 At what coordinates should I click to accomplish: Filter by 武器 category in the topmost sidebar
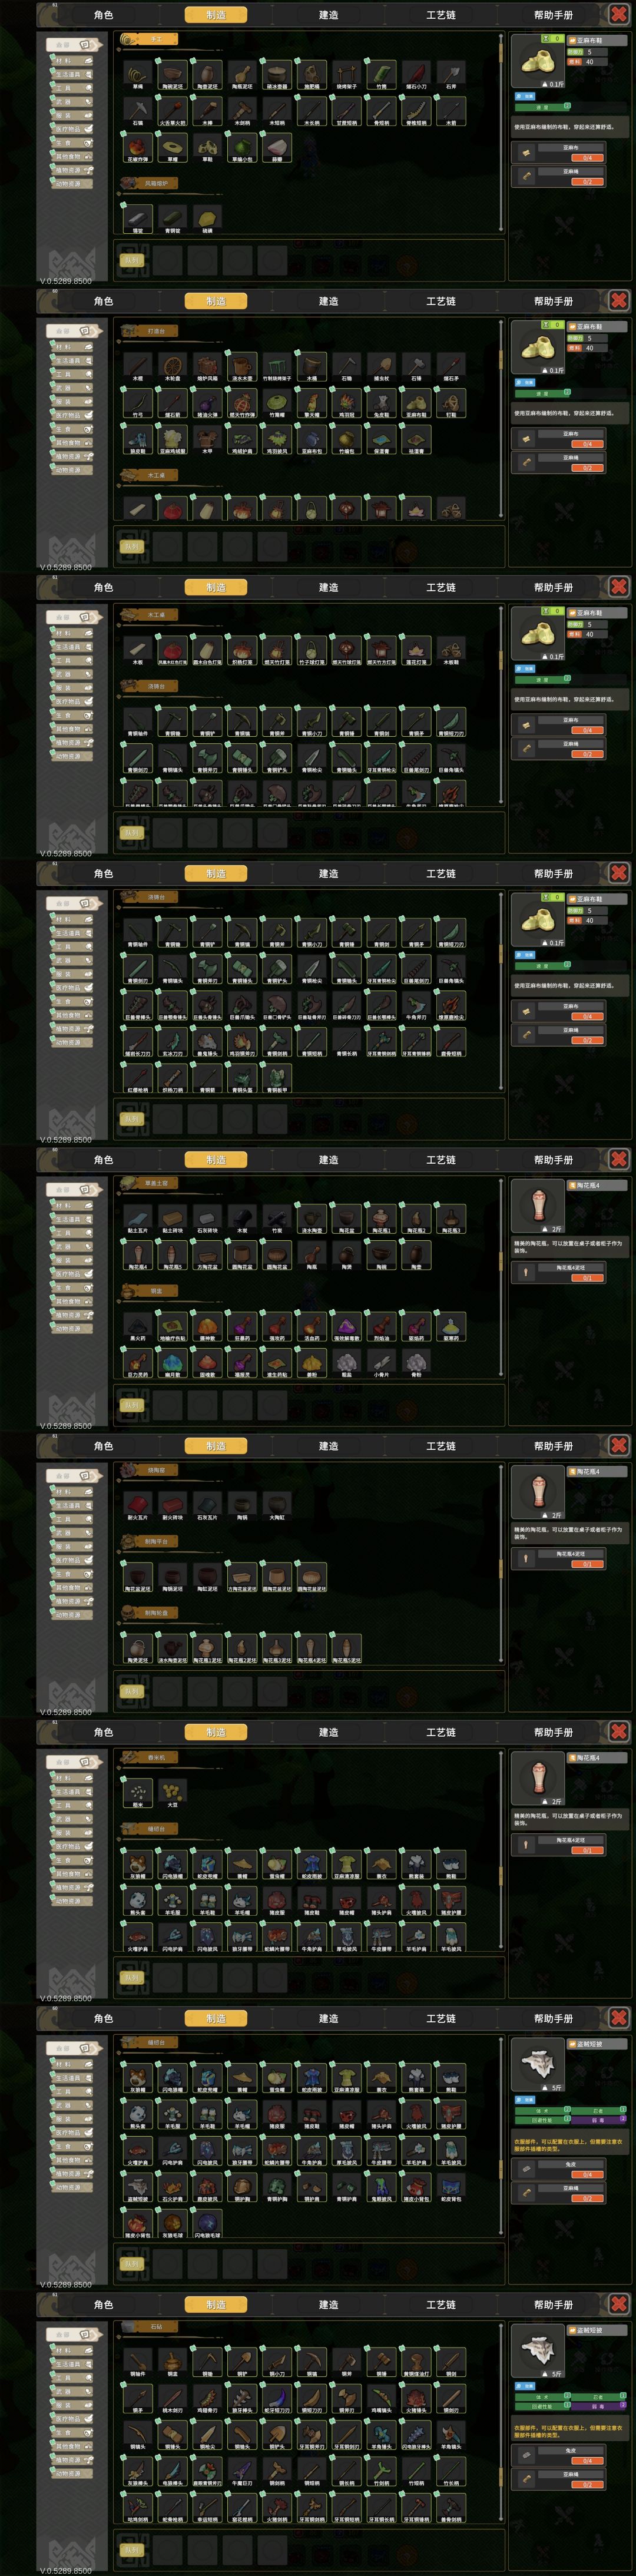pyautogui.click(x=73, y=101)
